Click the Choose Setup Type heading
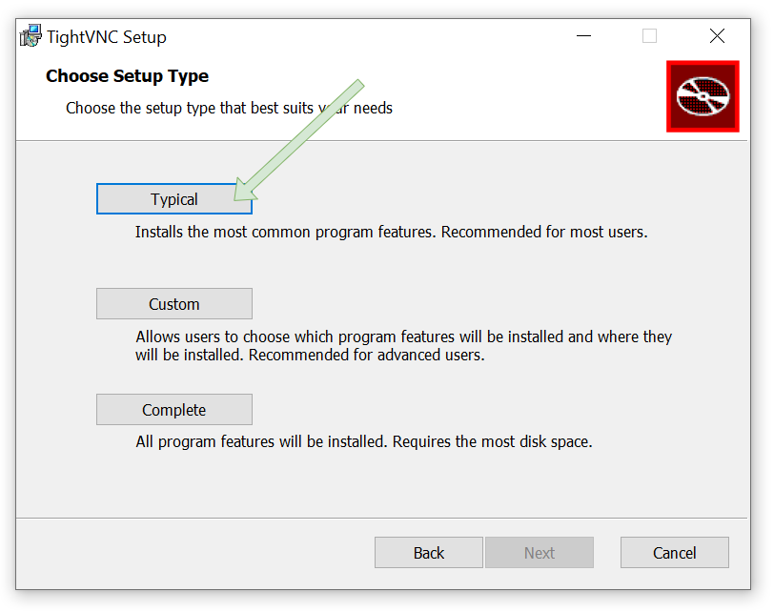The width and height of the screenshot is (774, 612). (127, 76)
